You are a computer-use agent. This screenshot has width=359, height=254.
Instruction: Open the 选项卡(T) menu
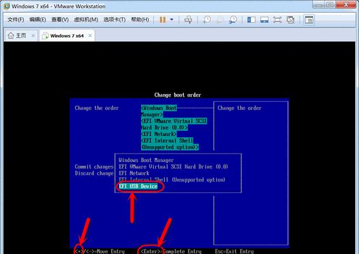[114, 20]
